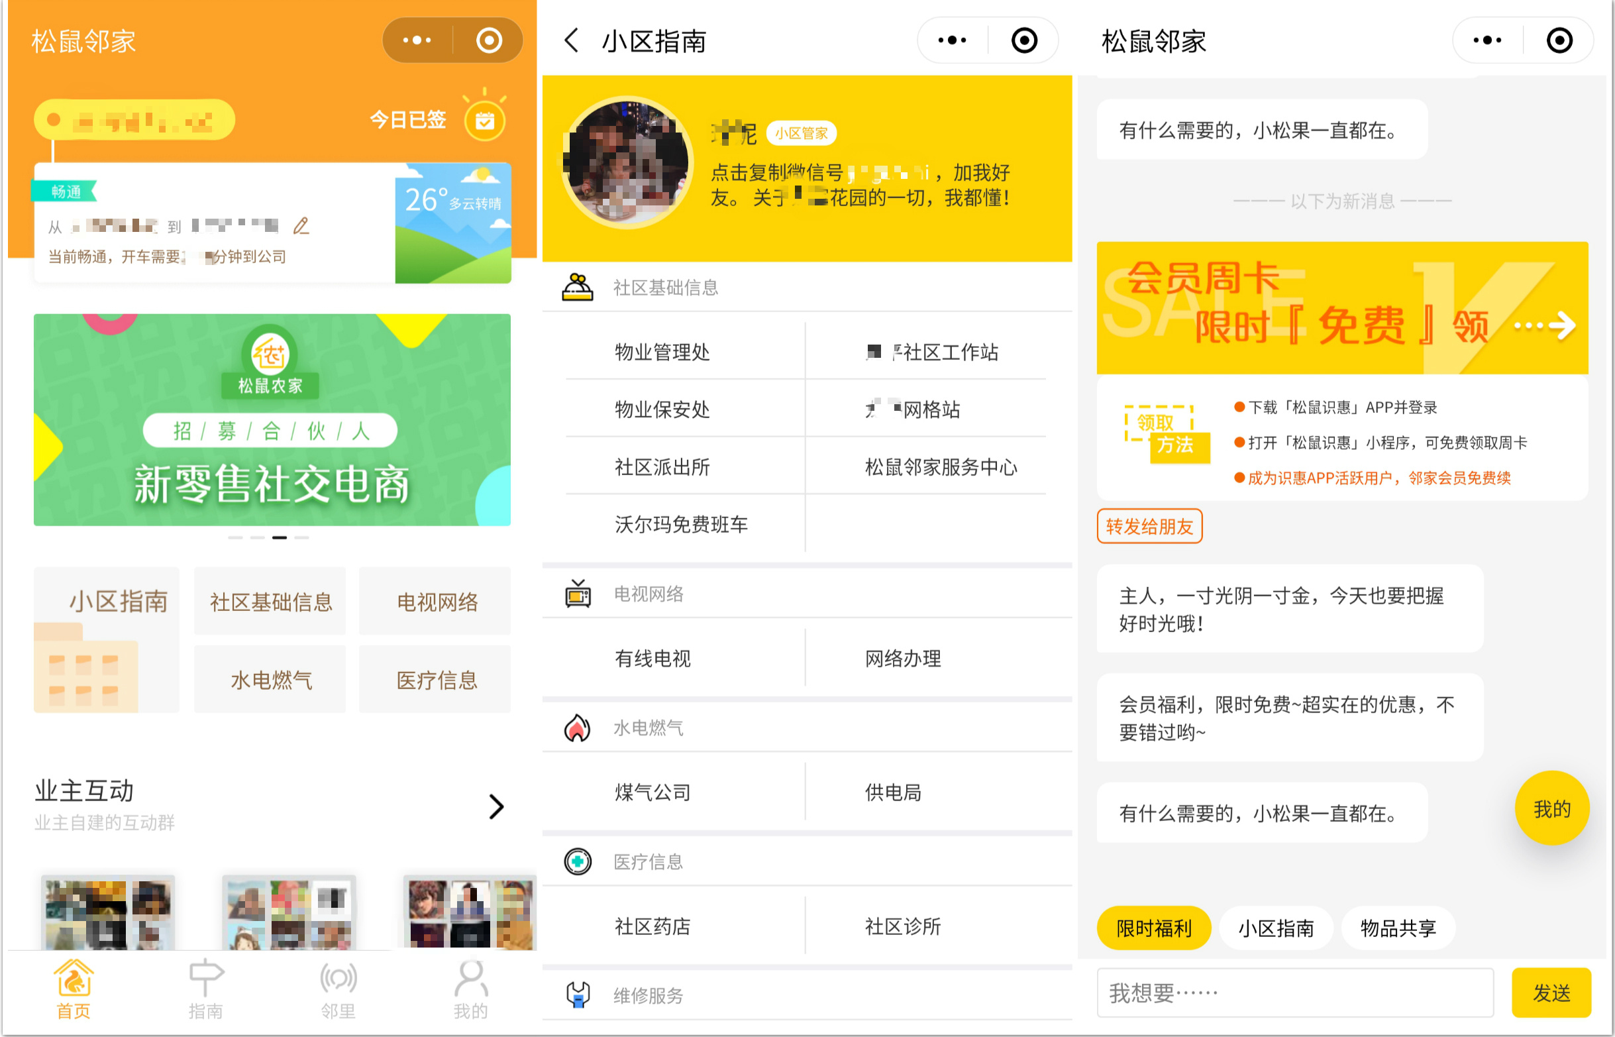Tap the floating yellow 我的 button
The height and width of the screenshot is (1037, 1615).
pos(1551,808)
